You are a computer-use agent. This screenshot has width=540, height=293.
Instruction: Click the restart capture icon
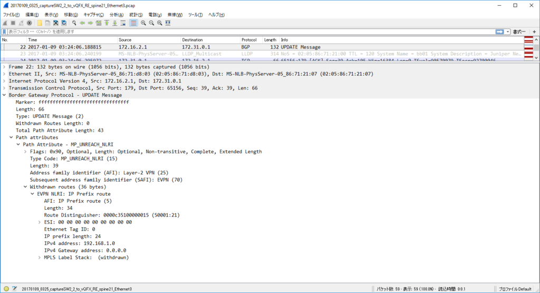(21, 23)
